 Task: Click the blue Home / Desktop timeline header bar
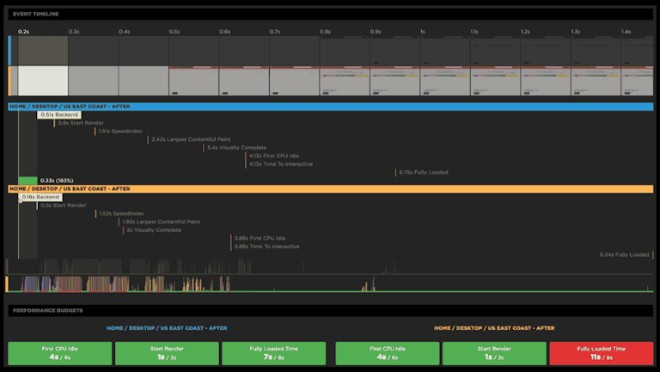330,107
